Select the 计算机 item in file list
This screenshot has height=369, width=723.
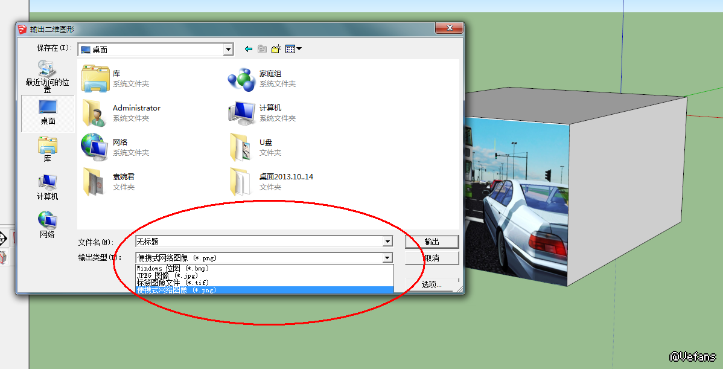[x=262, y=112]
